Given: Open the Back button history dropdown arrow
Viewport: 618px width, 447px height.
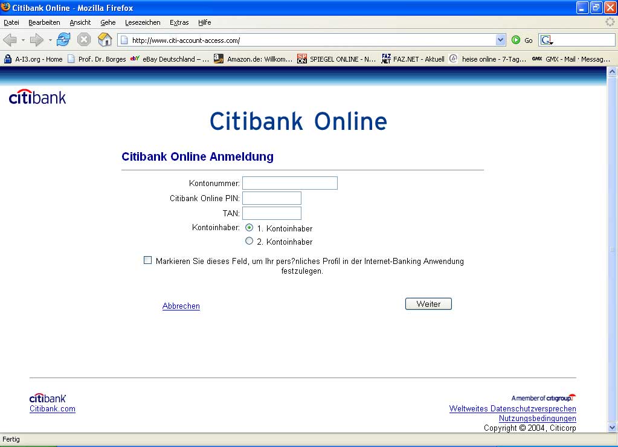Looking at the screenshot, I should pyautogui.click(x=23, y=40).
